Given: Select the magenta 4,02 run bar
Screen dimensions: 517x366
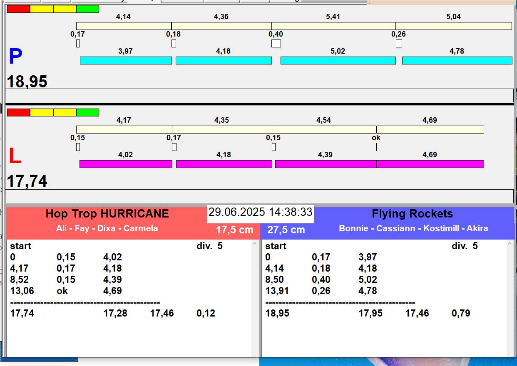Looking at the screenshot, I should coord(126,164).
